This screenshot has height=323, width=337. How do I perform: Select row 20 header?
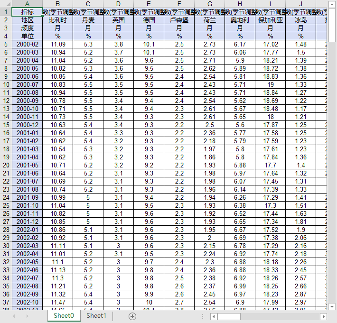[x=6, y=165]
